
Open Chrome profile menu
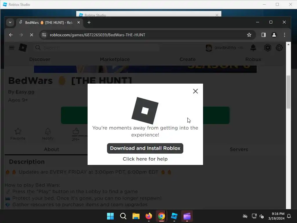point(274,35)
